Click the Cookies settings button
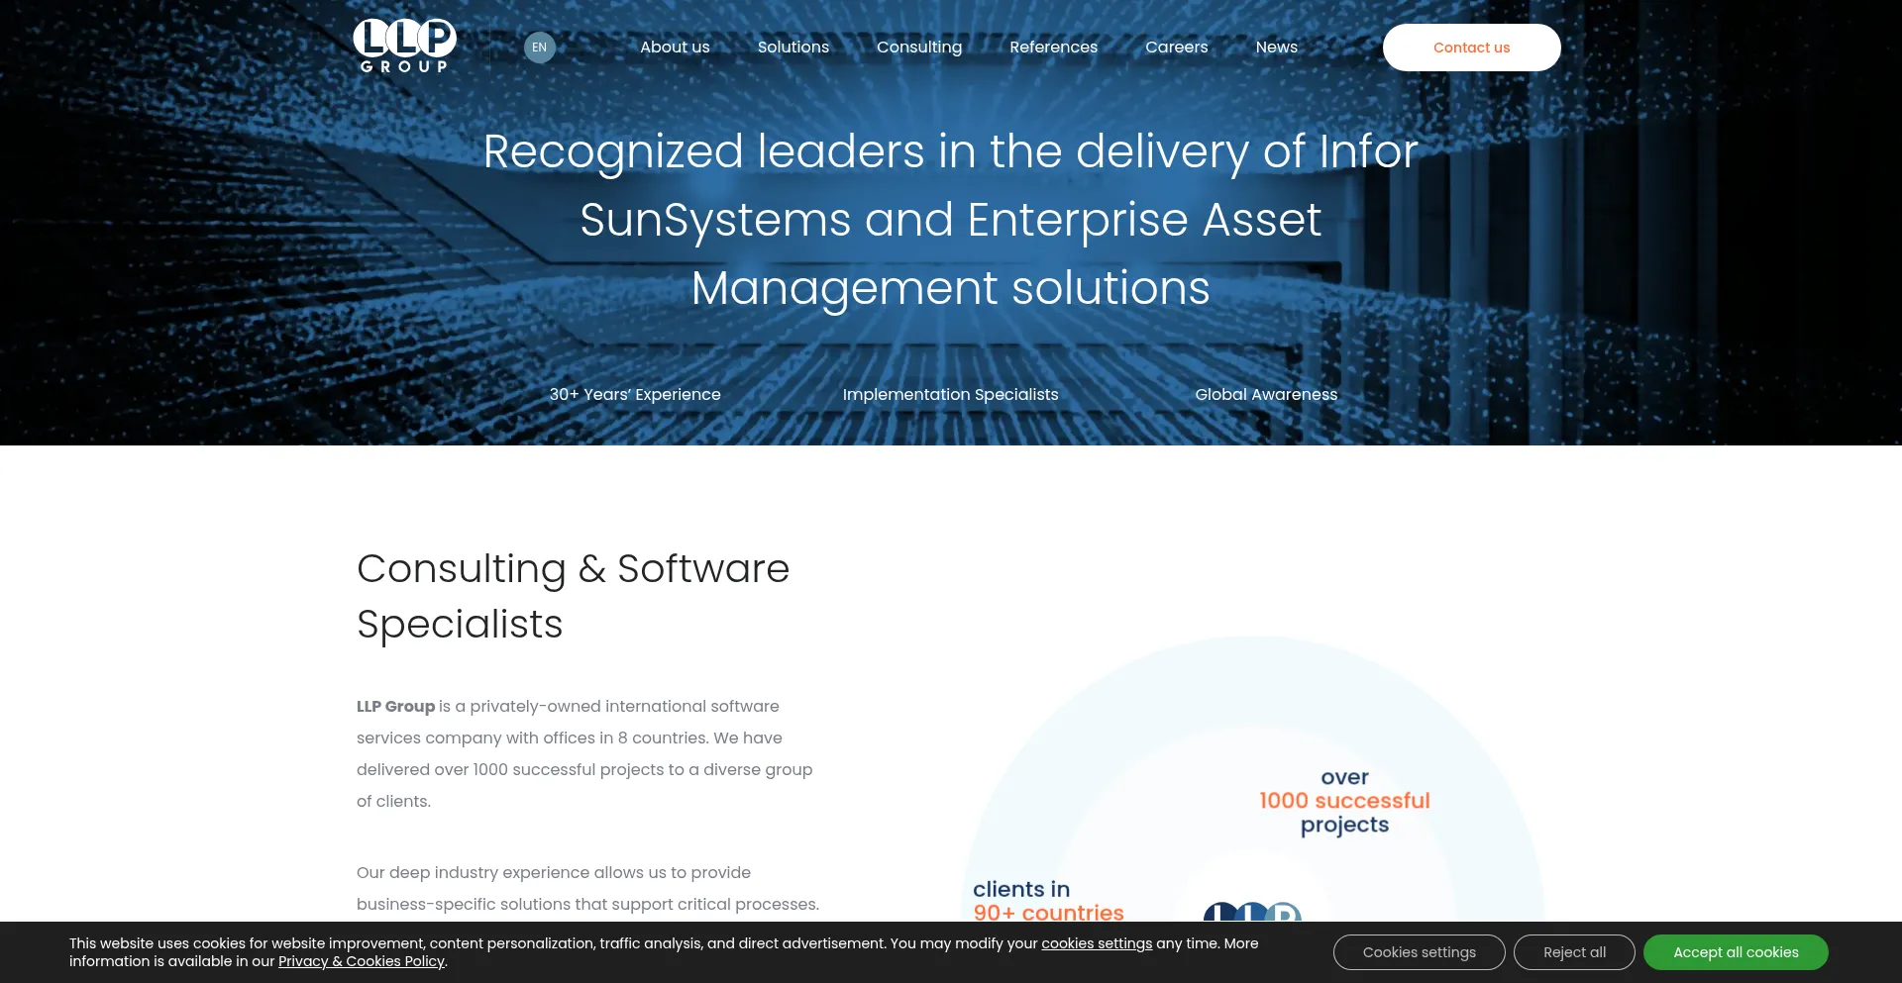 (1419, 952)
